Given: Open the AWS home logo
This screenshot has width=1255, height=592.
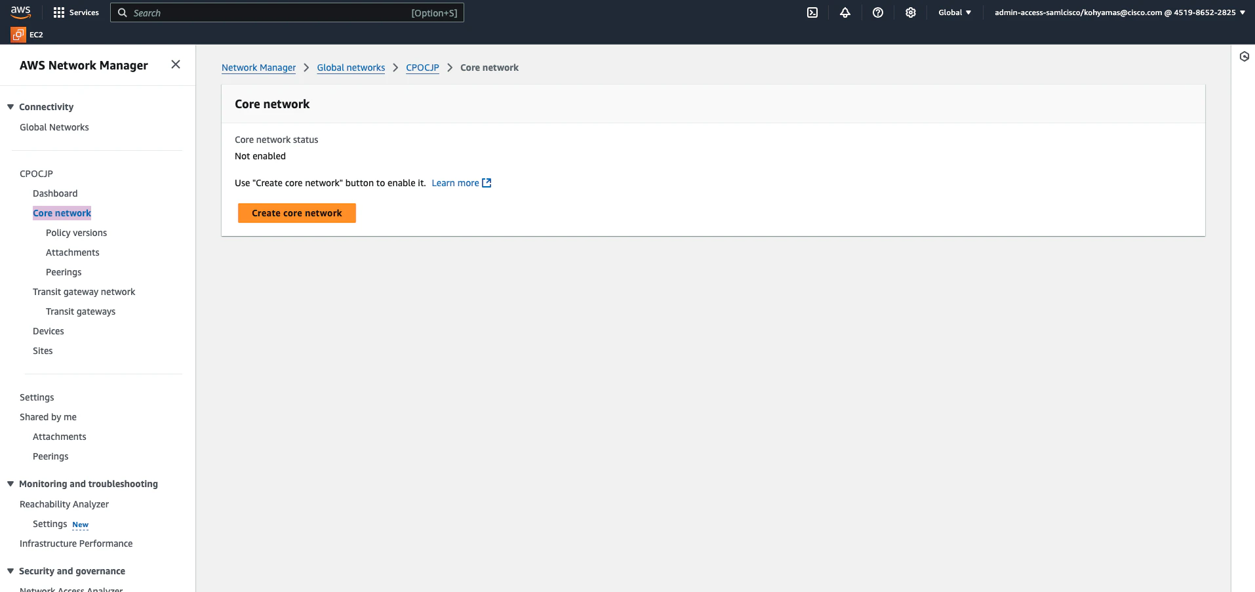Looking at the screenshot, I should point(20,12).
